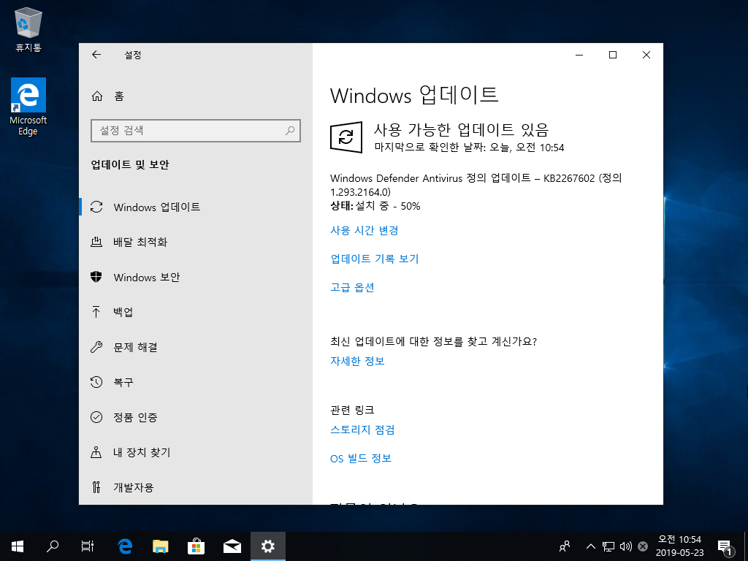Click the wrench icon beside 문제 해결
748x561 pixels.
(x=96, y=347)
